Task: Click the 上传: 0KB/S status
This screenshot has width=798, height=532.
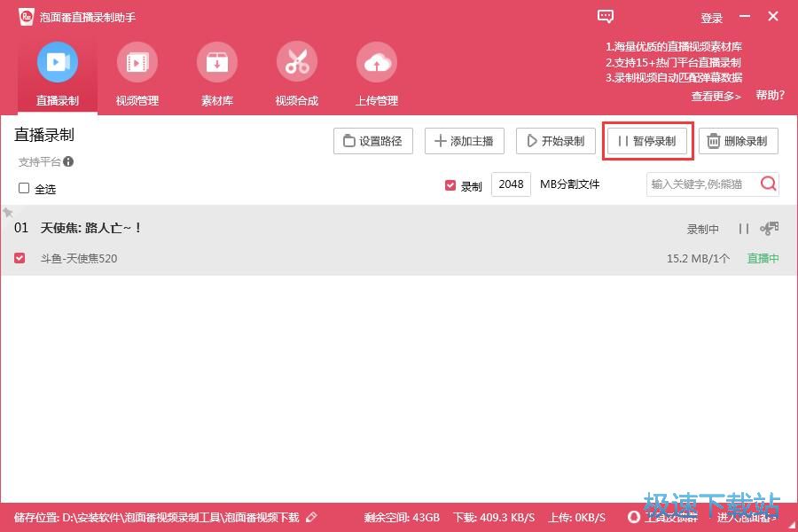Action: 576,518
